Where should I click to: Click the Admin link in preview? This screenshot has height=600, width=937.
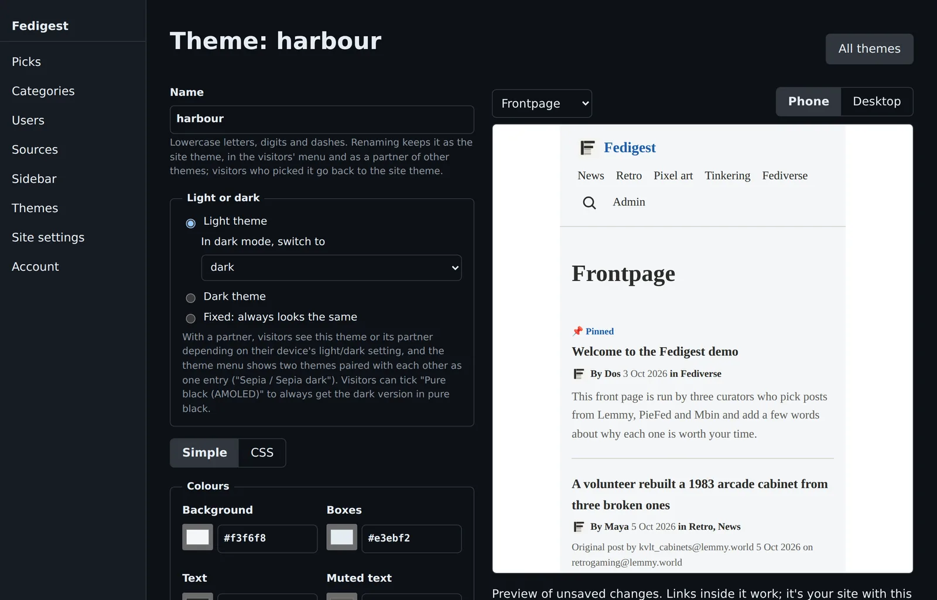629,202
